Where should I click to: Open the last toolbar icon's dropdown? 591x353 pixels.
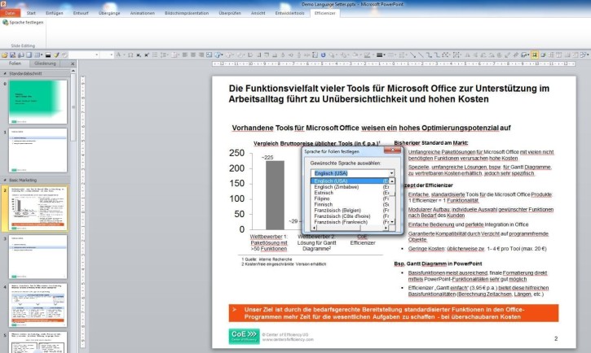point(589,54)
